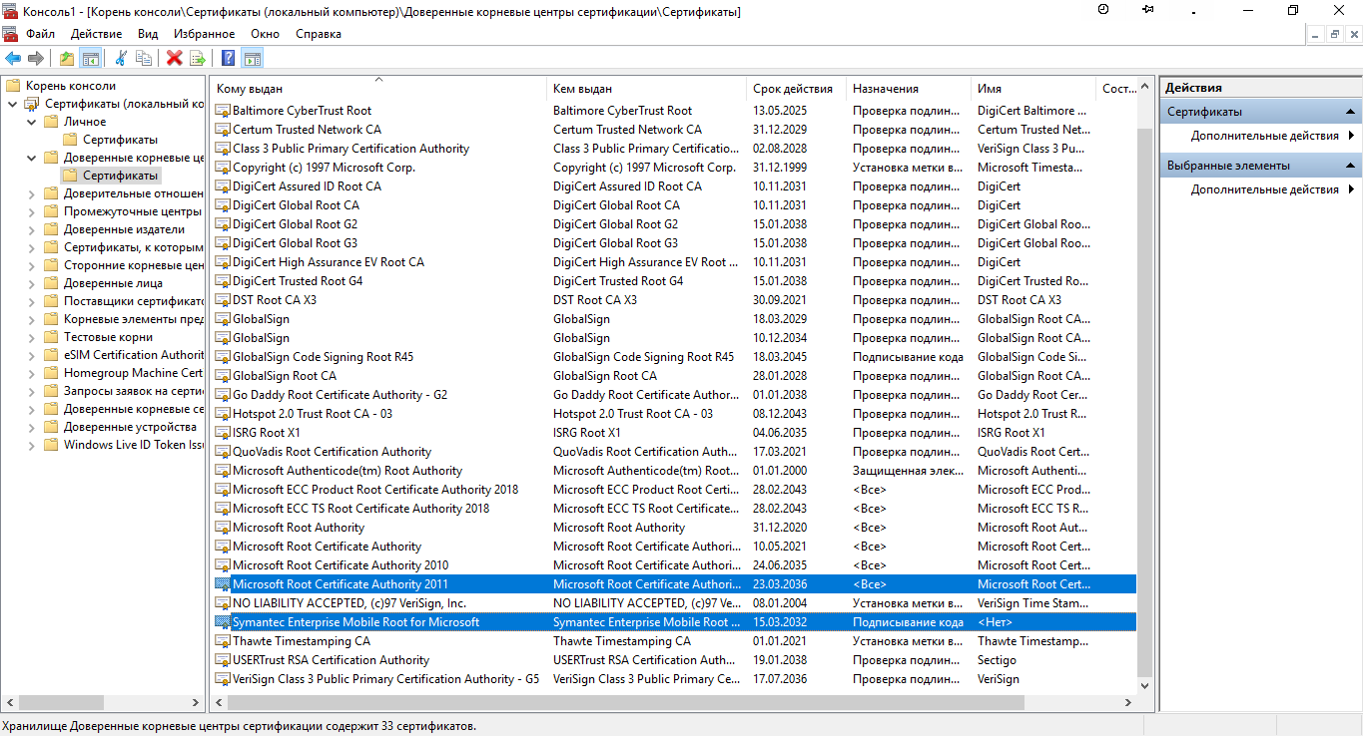Open Help using the question mark icon
The height and width of the screenshot is (736, 1363).
pyautogui.click(x=227, y=57)
